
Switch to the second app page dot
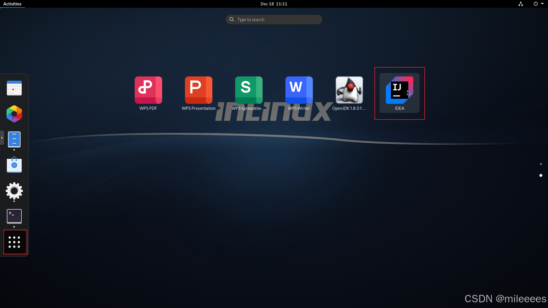pos(541,175)
